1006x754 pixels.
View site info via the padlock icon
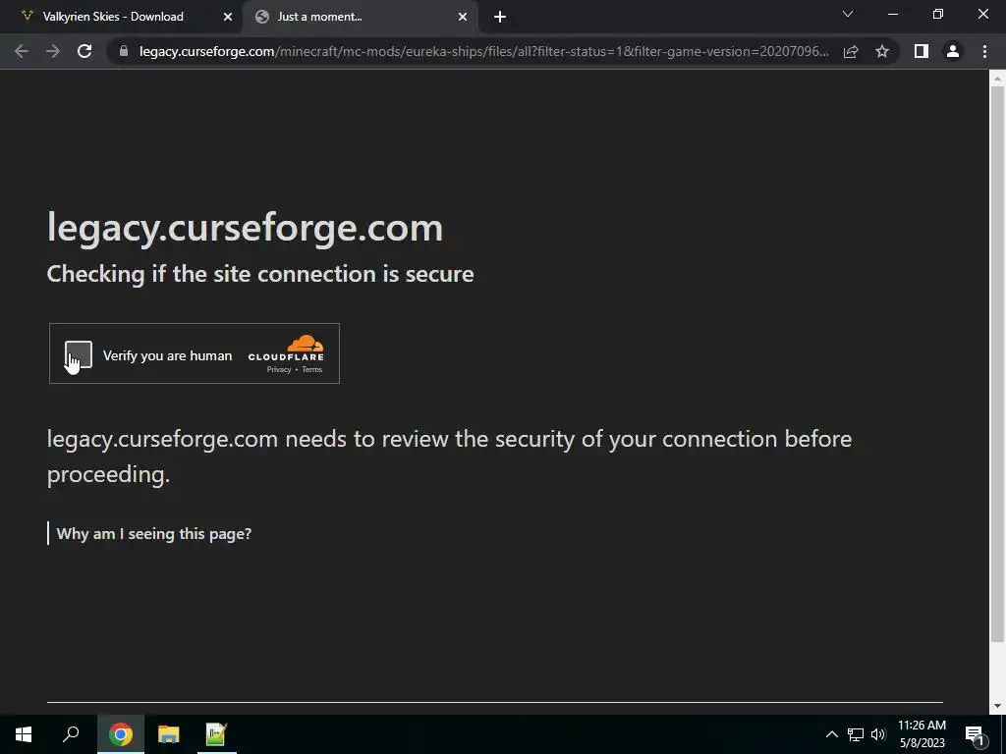tap(124, 51)
